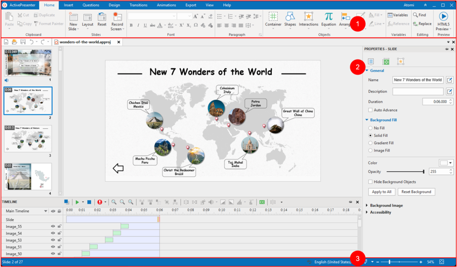Hide the Image_55 layer

[x=53, y=226]
